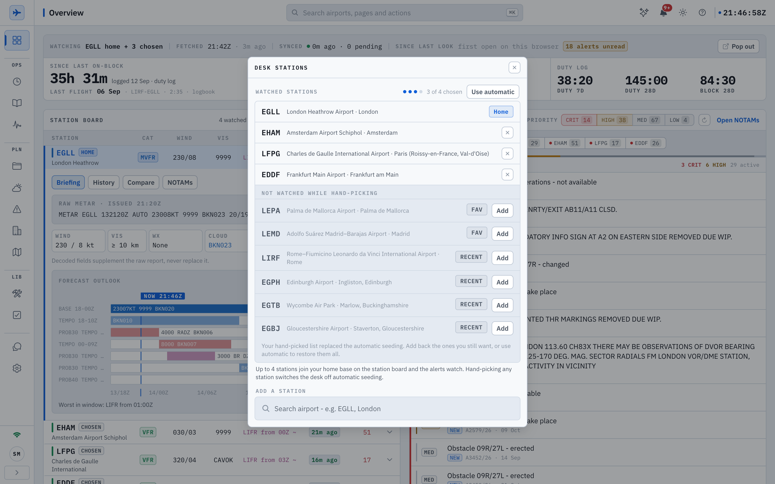Open the building icon in sidebar
This screenshot has width=775, height=484.
tap(17, 230)
